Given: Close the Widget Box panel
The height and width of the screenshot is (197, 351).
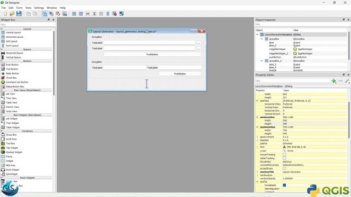Looking at the screenshot, I should point(53,20).
